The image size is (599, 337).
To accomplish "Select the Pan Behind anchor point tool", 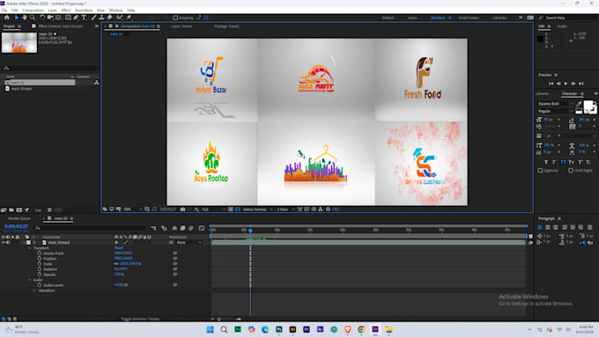I will tap(58, 18).
